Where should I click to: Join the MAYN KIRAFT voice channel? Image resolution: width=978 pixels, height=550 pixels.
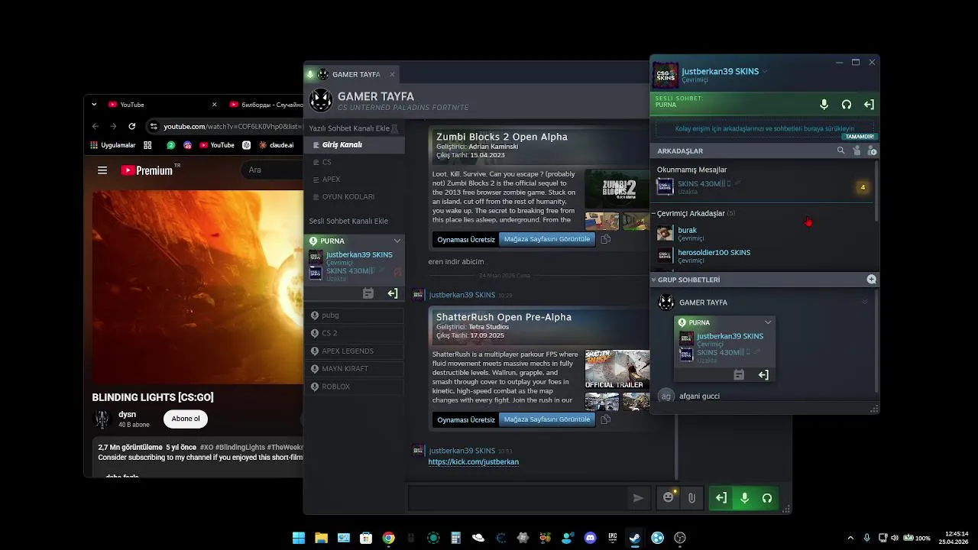(x=355, y=368)
